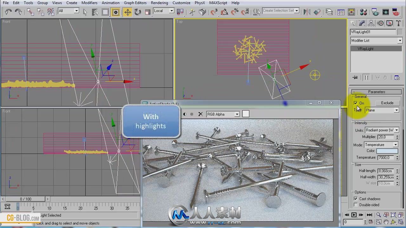
Task: Activate Select and Rotate tool
Action: [138, 12]
